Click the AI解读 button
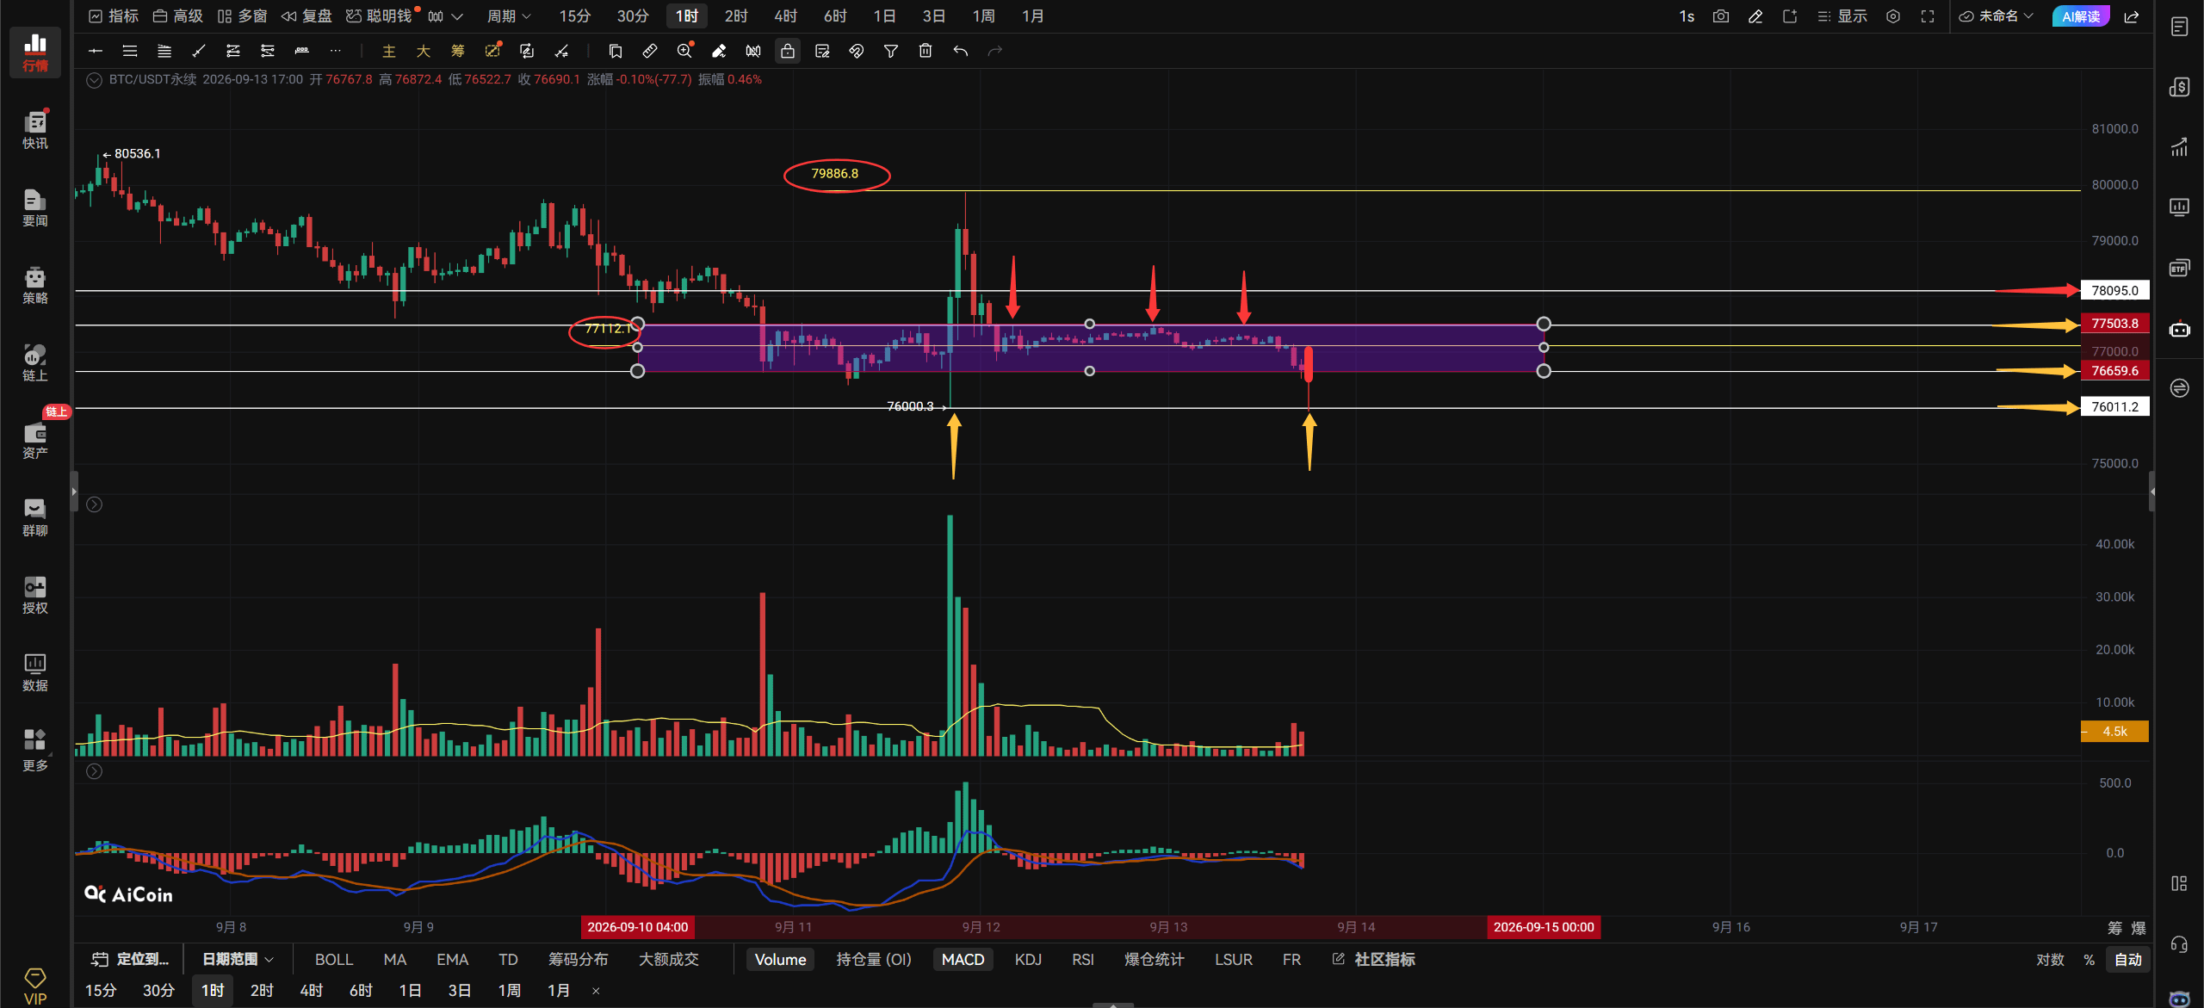2204x1008 pixels. pyautogui.click(x=2080, y=16)
